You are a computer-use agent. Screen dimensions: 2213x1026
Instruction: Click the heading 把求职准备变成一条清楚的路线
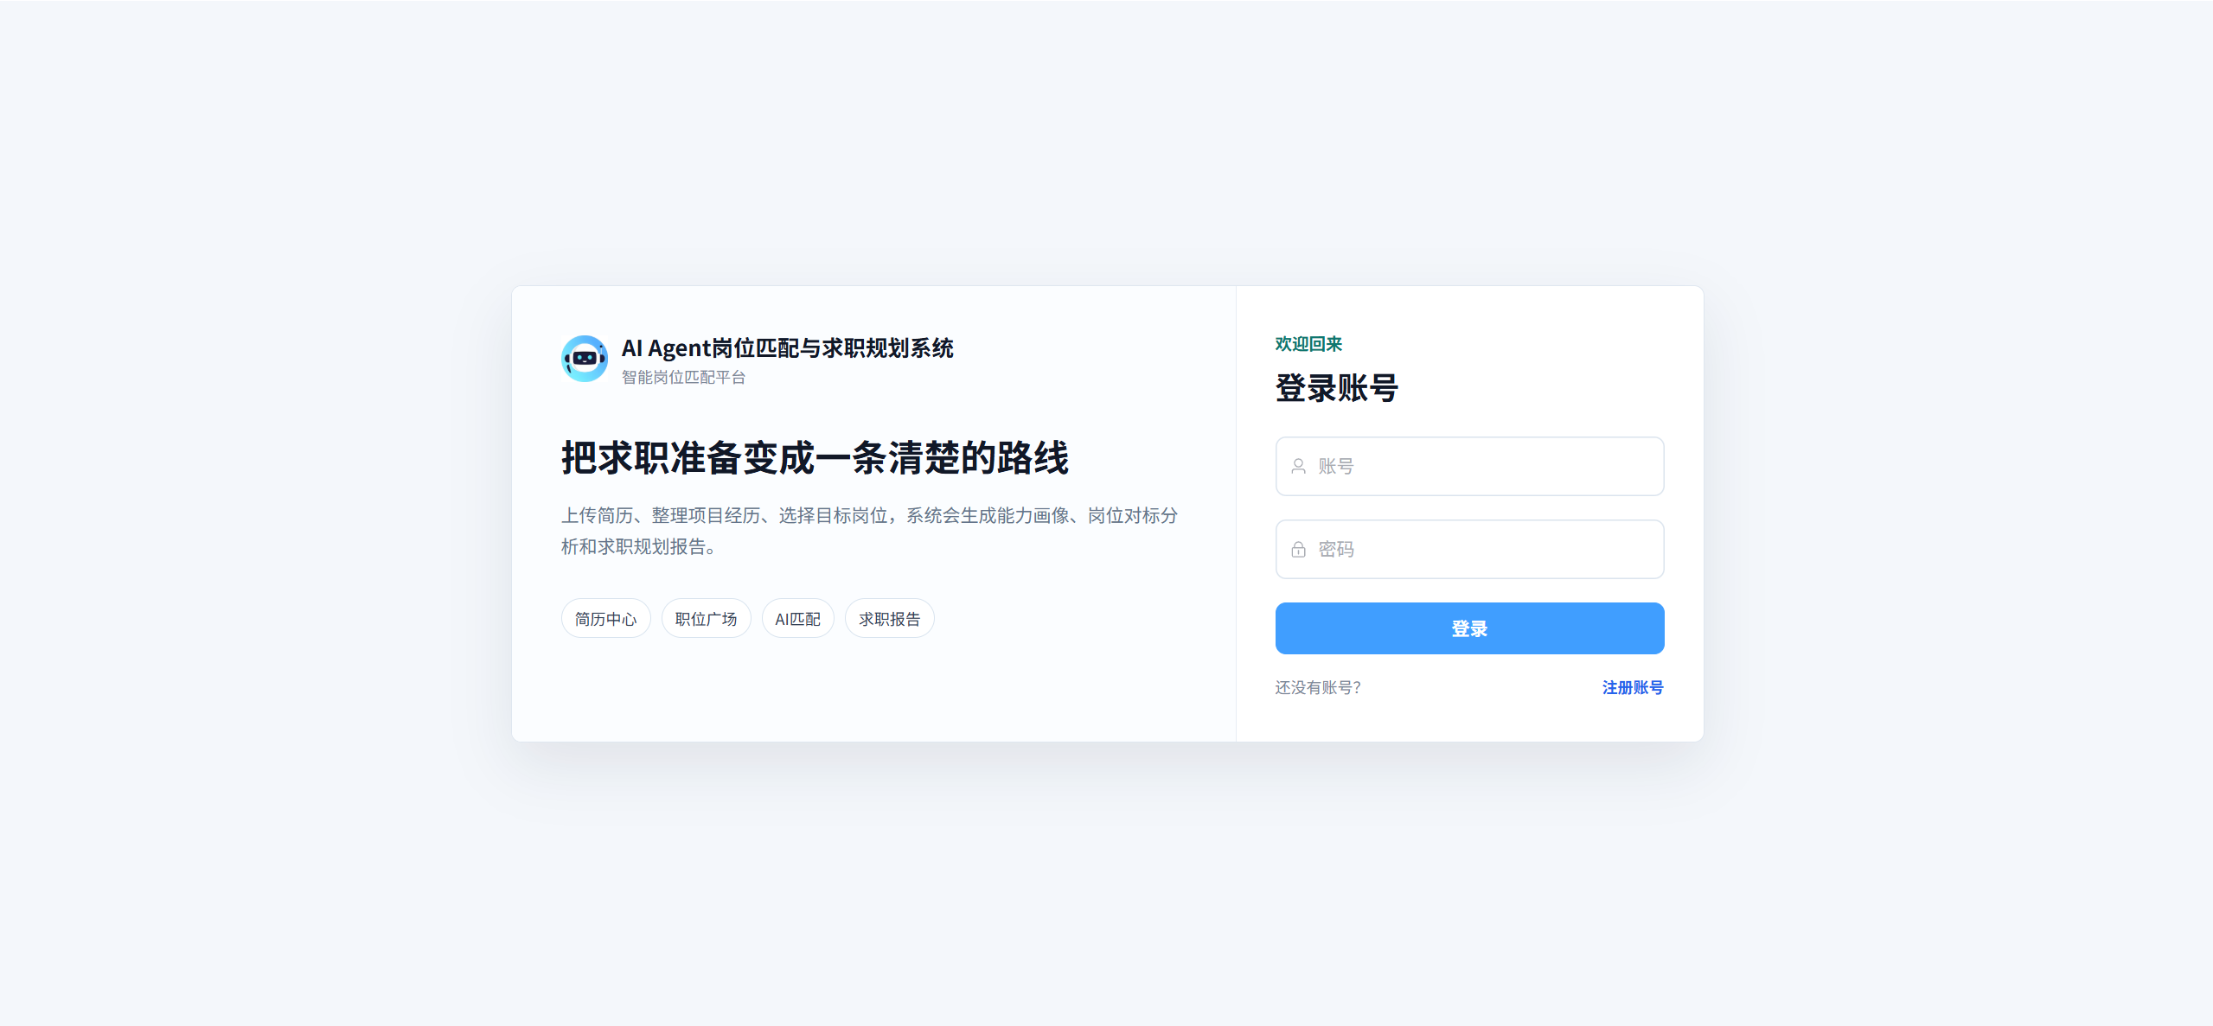815,458
